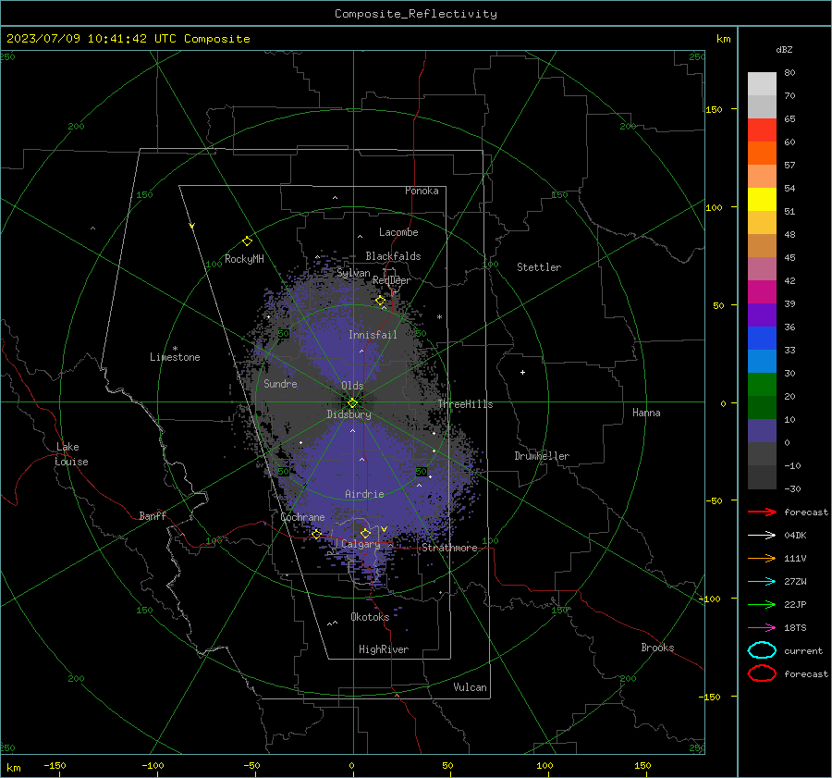Screen dimensions: 832x778
Task: Select the purple swatch between 39 and 36
Action: [x=762, y=315]
